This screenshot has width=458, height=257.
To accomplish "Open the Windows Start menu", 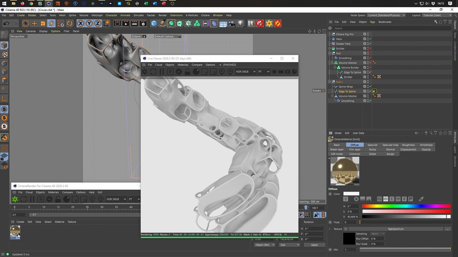I will pos(5,4).
